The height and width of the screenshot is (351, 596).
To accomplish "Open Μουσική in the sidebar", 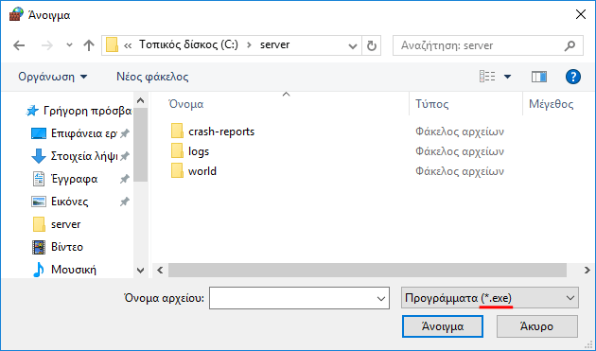I will point(64,270).
